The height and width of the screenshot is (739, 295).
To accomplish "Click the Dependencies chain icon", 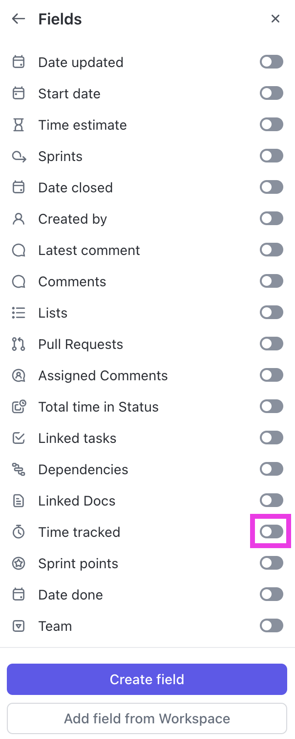I will [18, 469].
